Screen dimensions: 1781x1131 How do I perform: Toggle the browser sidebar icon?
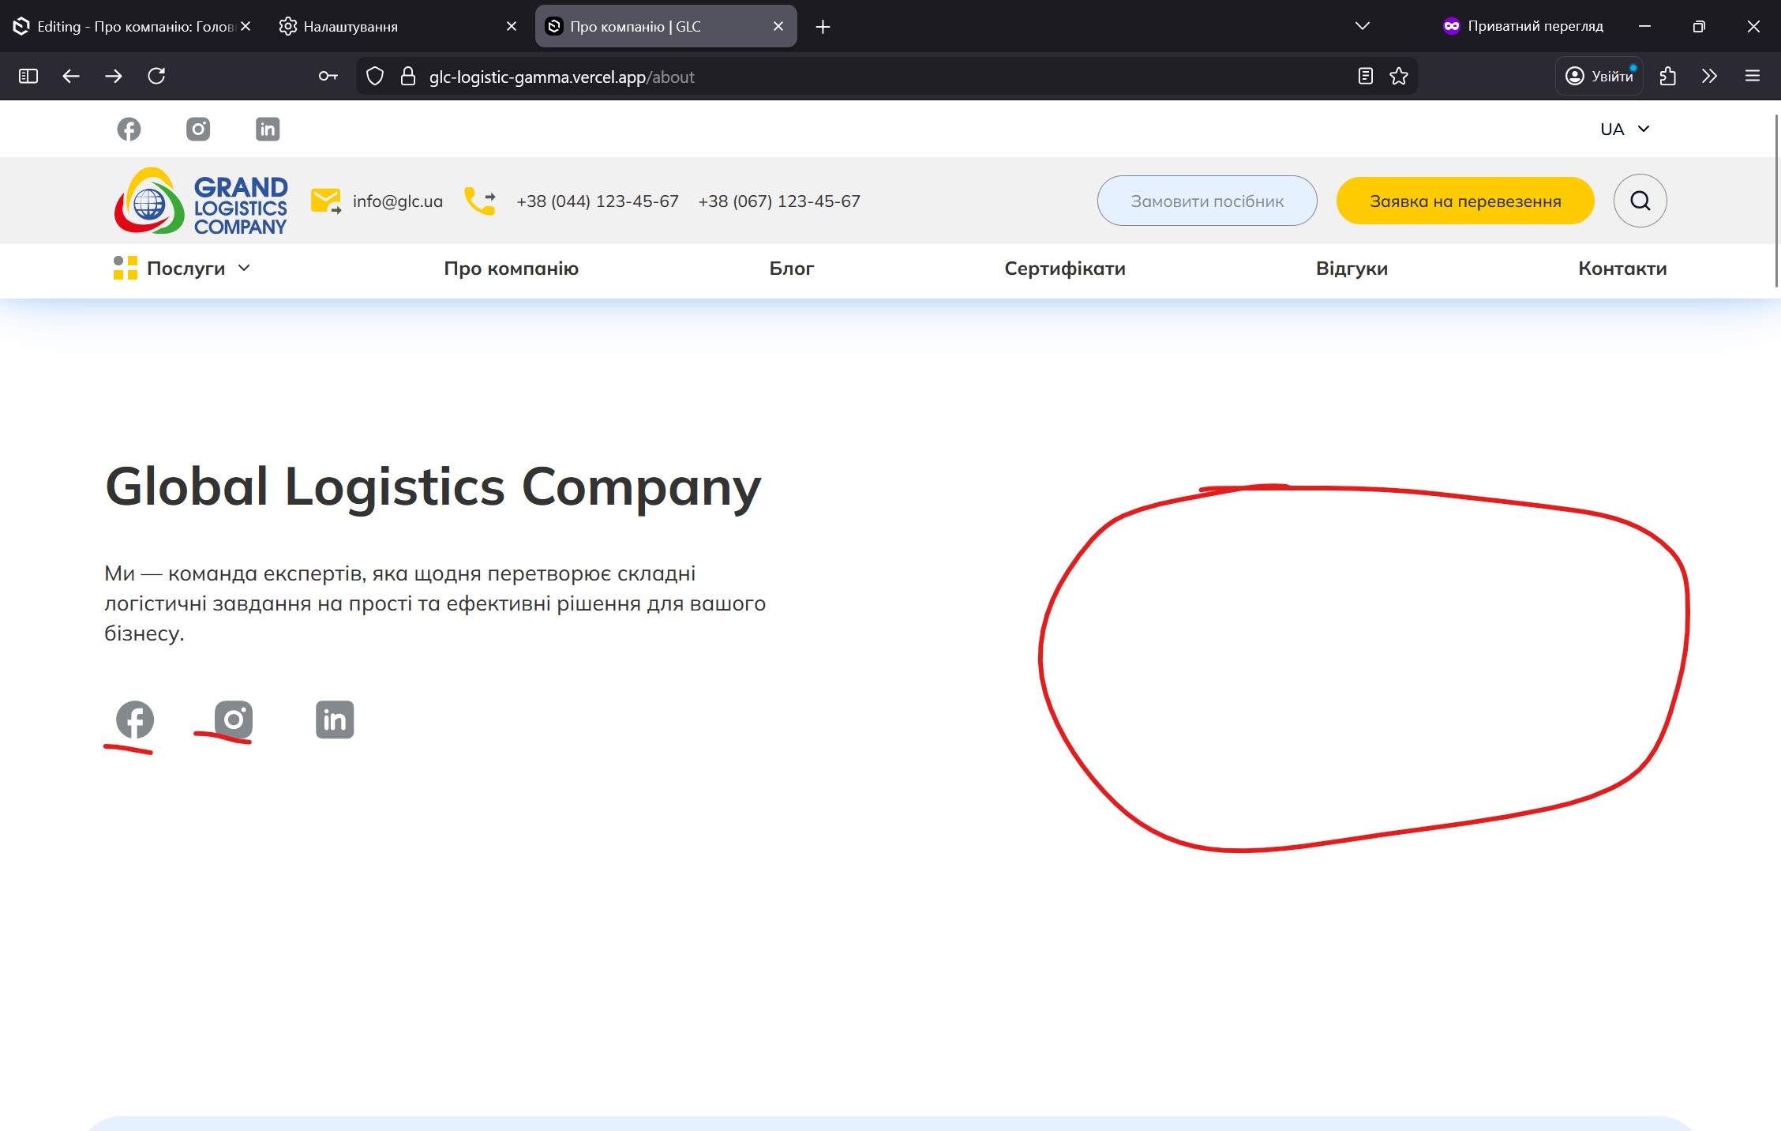pos(28,76)
